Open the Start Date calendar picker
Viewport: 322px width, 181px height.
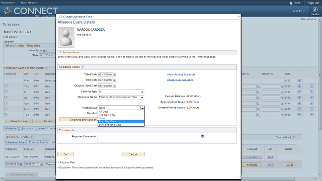coord(115,75)
